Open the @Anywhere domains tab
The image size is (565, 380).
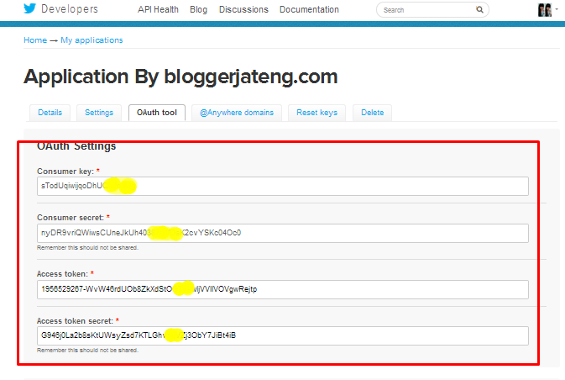[237, 113]
